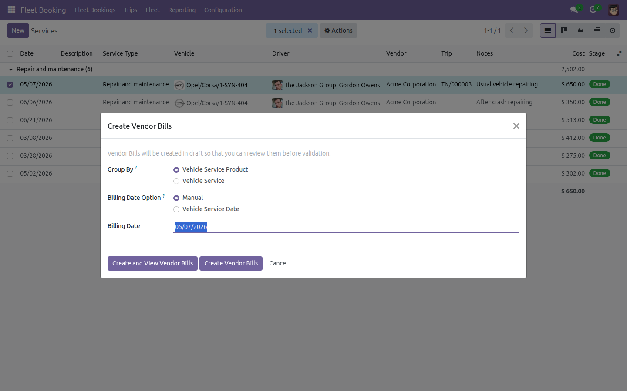Click Fleet Booking app title
Viewport: 627px width, 391px height.
[x=43, y=10]
